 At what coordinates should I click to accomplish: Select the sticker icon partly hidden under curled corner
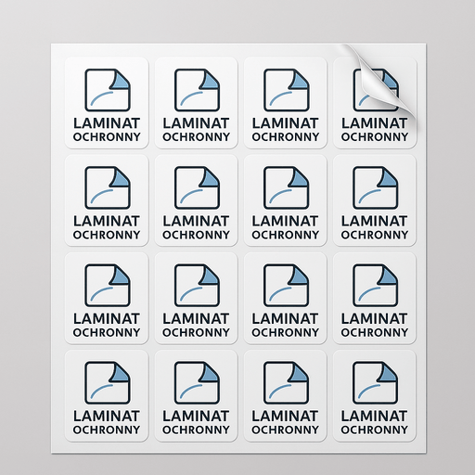tap(376, 90)
